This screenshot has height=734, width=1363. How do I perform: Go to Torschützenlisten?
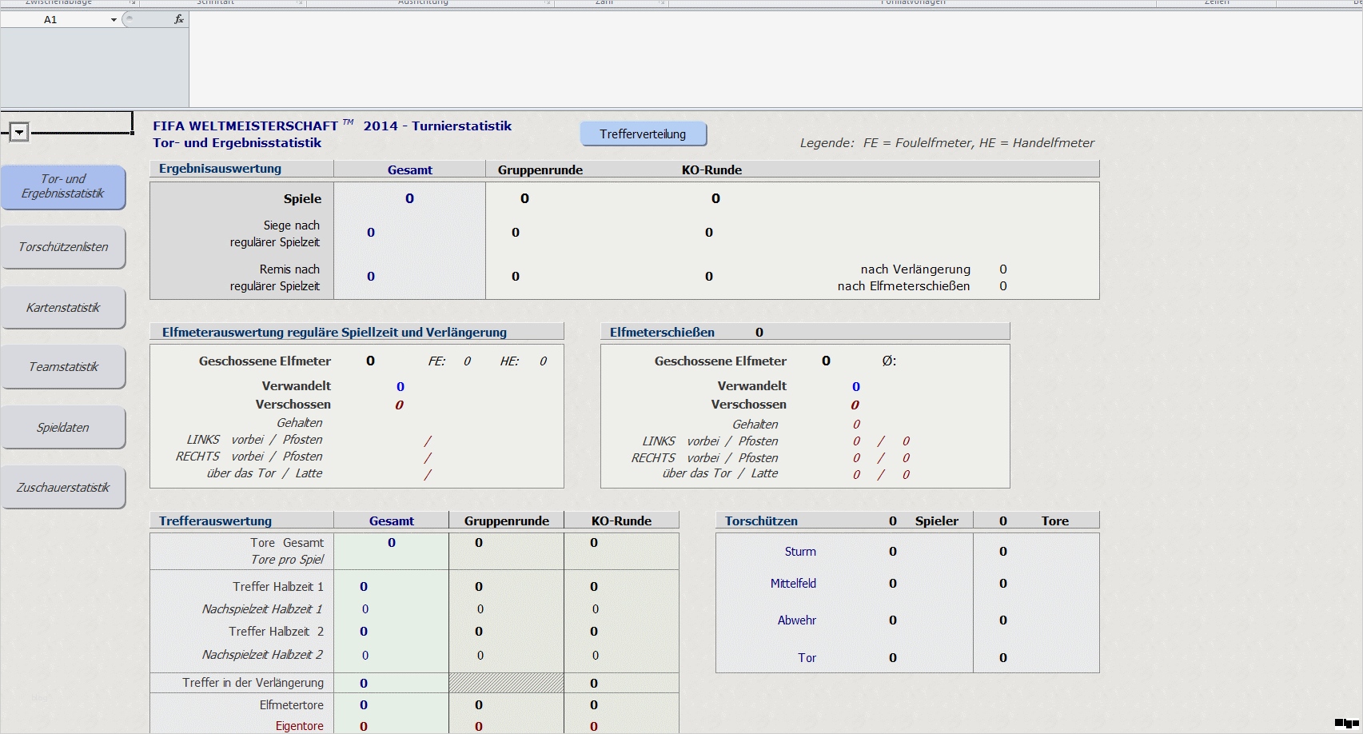click(x=63, y=247)
